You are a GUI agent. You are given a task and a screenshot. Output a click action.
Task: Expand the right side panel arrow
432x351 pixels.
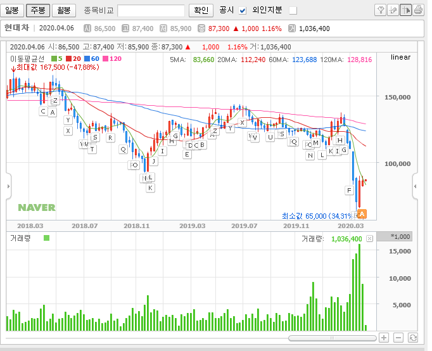click(x=415, y=186)
